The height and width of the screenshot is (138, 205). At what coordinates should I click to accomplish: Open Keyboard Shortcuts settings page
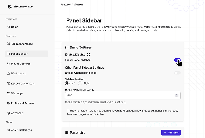coord(23,83)
